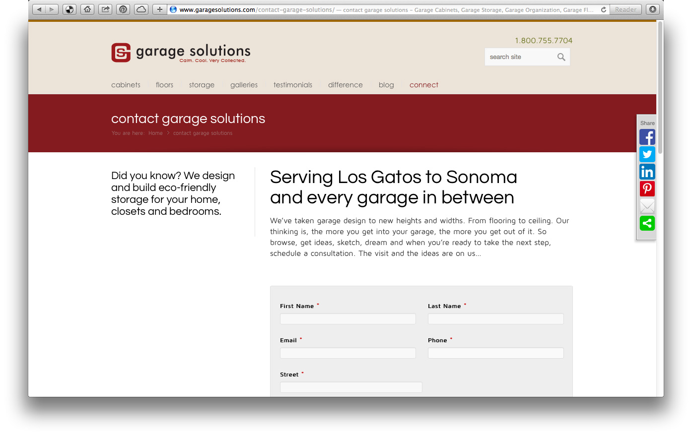Open the floors menu item
692x436 pixels.
click(164, 85)
